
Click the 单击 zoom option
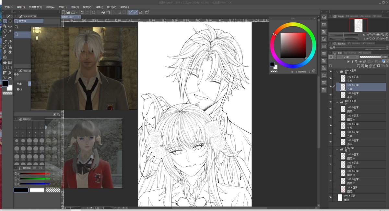(x=19, y=83)
